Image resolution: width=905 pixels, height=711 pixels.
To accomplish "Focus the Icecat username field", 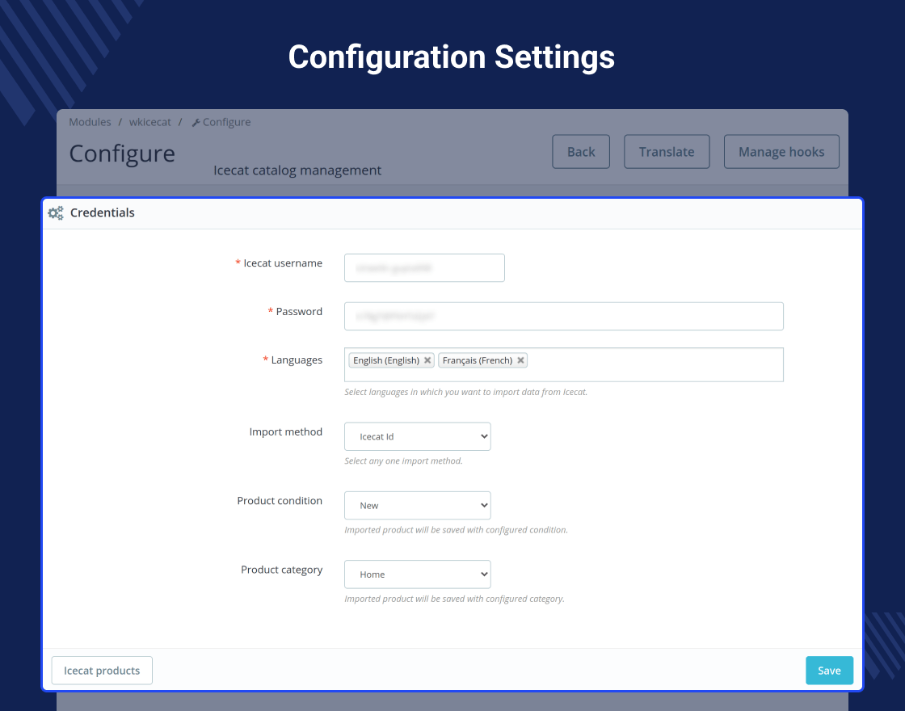I will [424, 267].
